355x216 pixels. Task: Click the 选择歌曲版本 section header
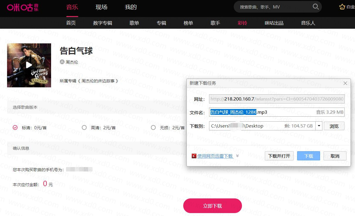click(25, 107)
